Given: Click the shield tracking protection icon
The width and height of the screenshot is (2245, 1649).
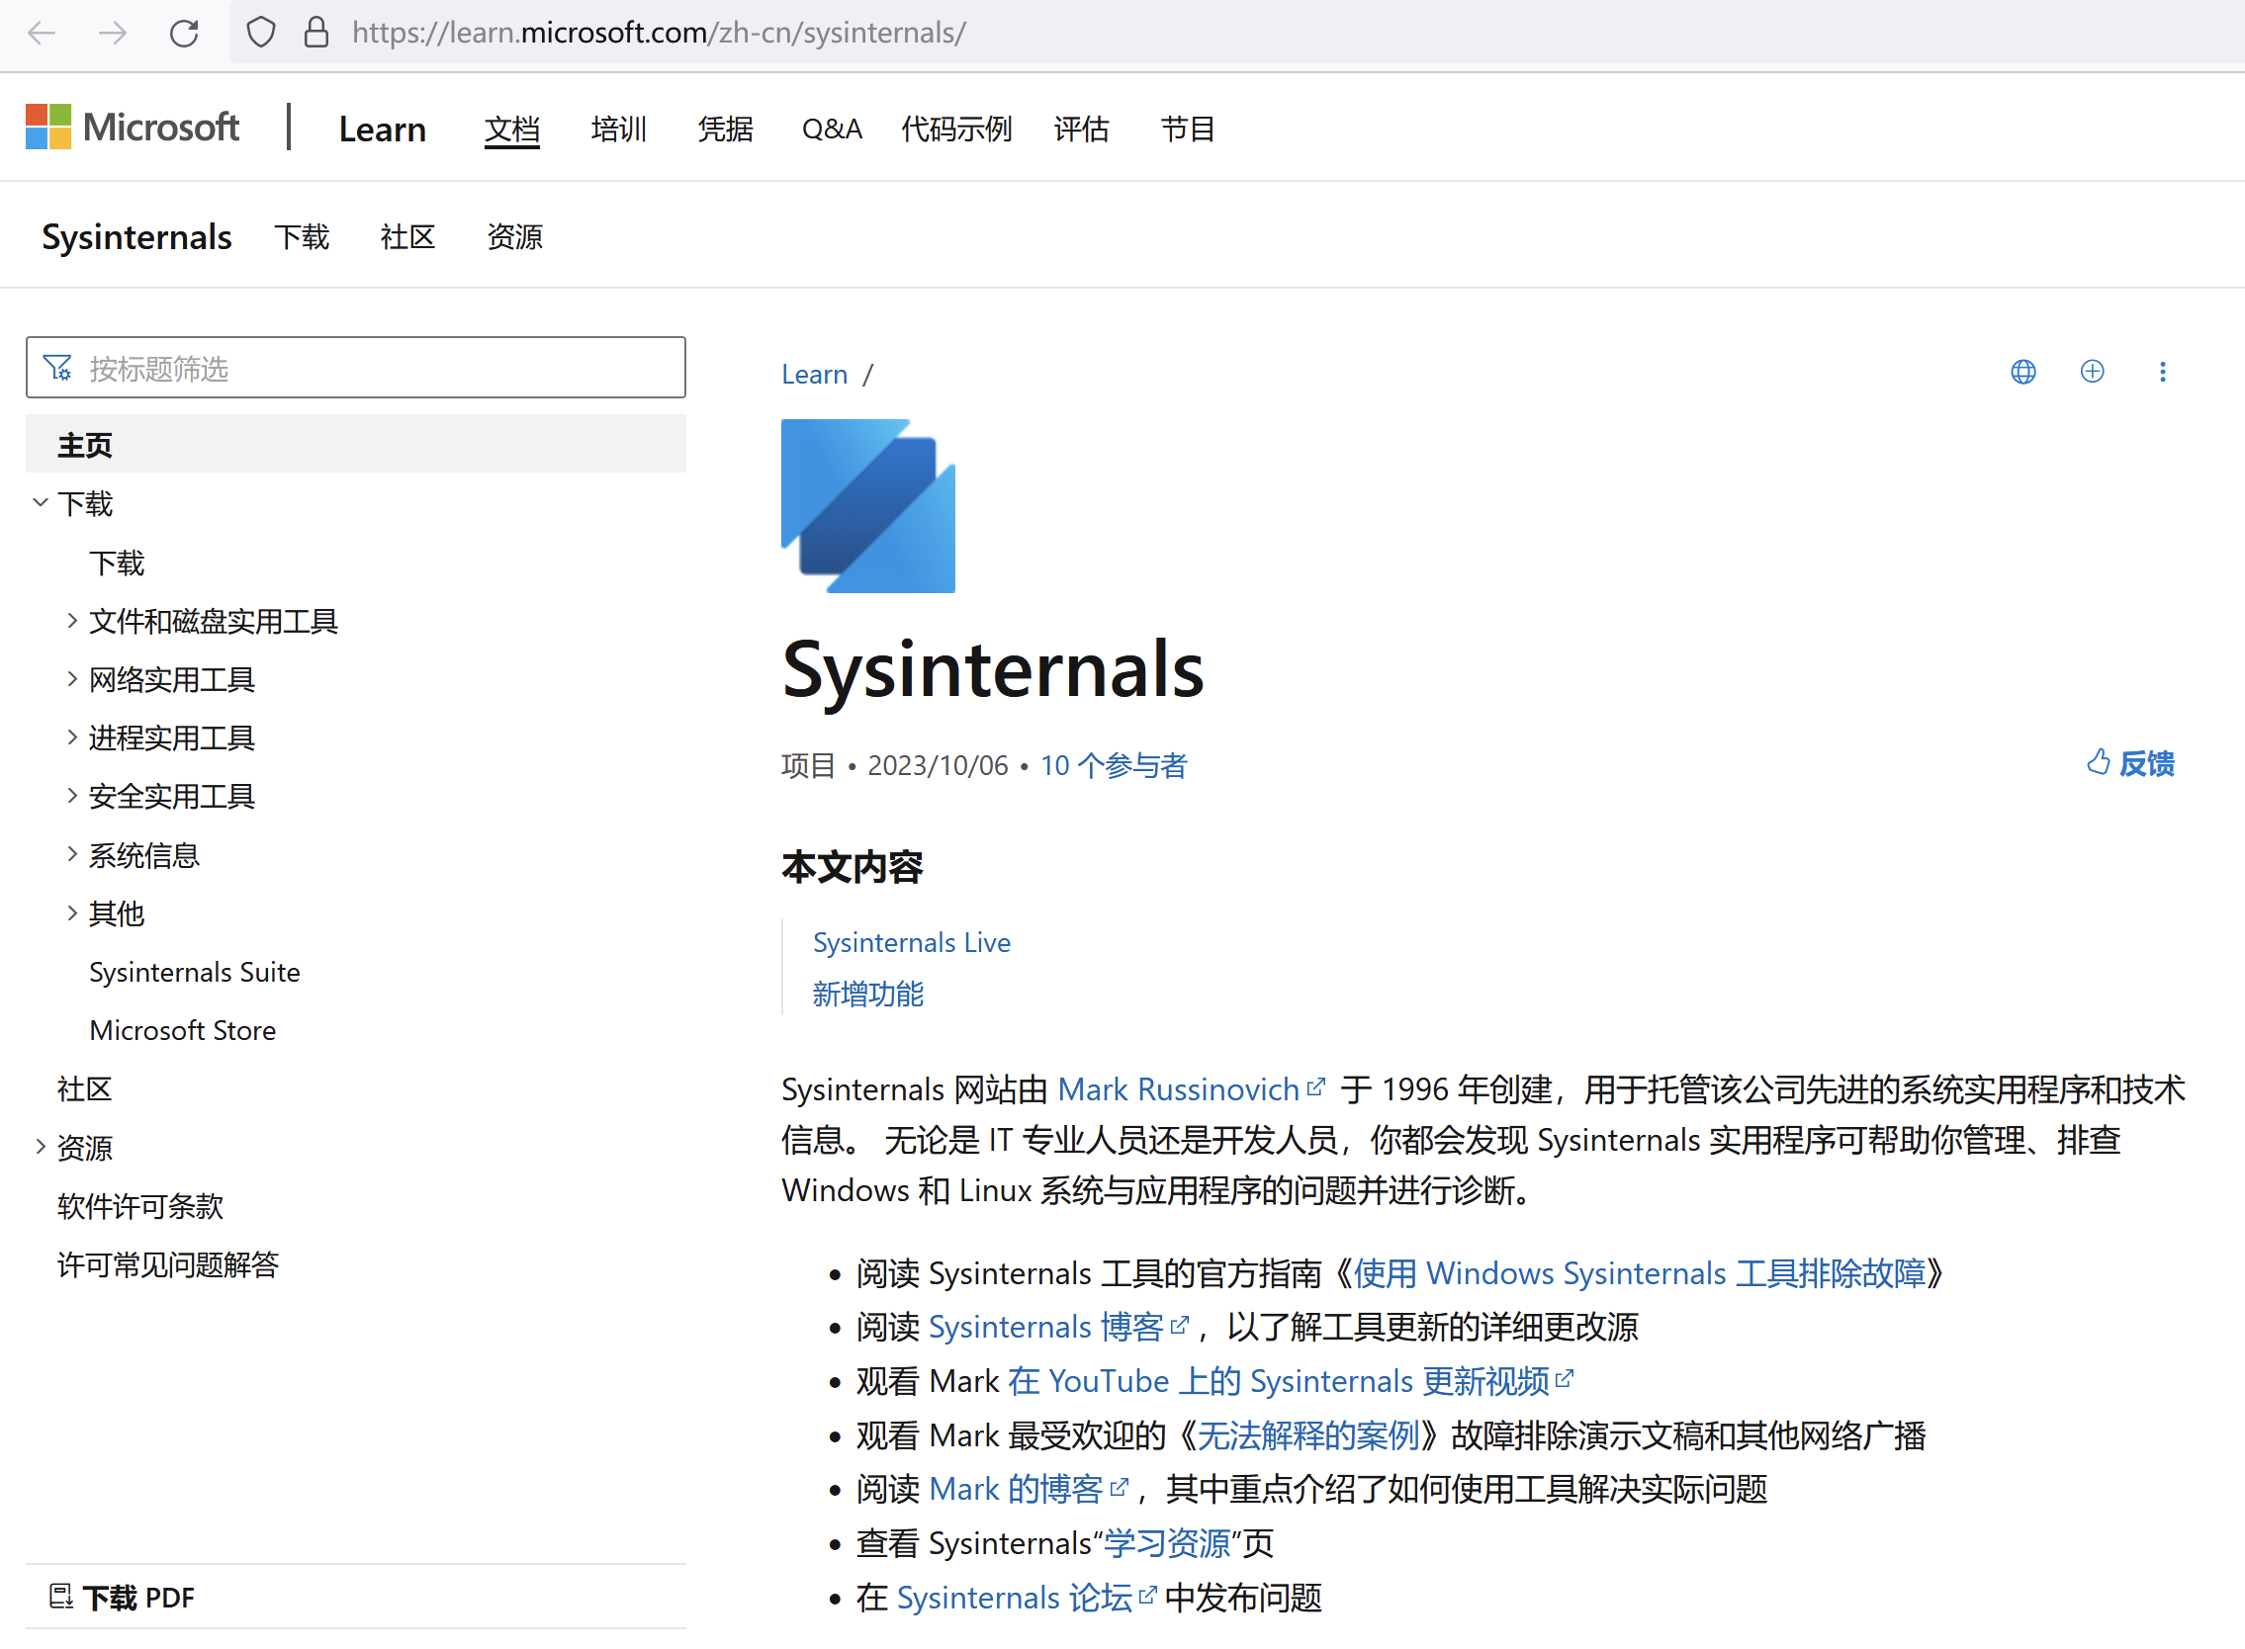Looking at the screenshot, I should 261,33.
